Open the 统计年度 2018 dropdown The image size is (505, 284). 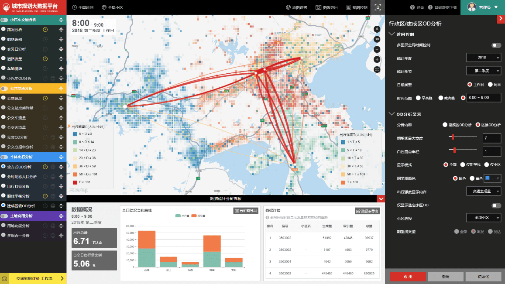[483, 58]
